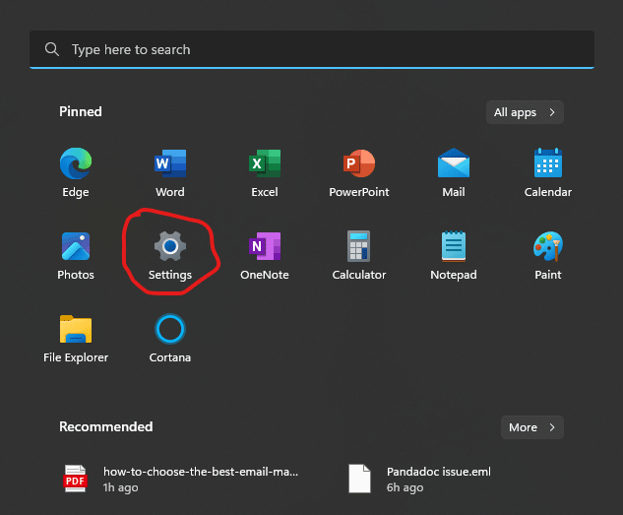Click the Pinned section heading
This screenshot has height=515, width=623.
(81, 111)
